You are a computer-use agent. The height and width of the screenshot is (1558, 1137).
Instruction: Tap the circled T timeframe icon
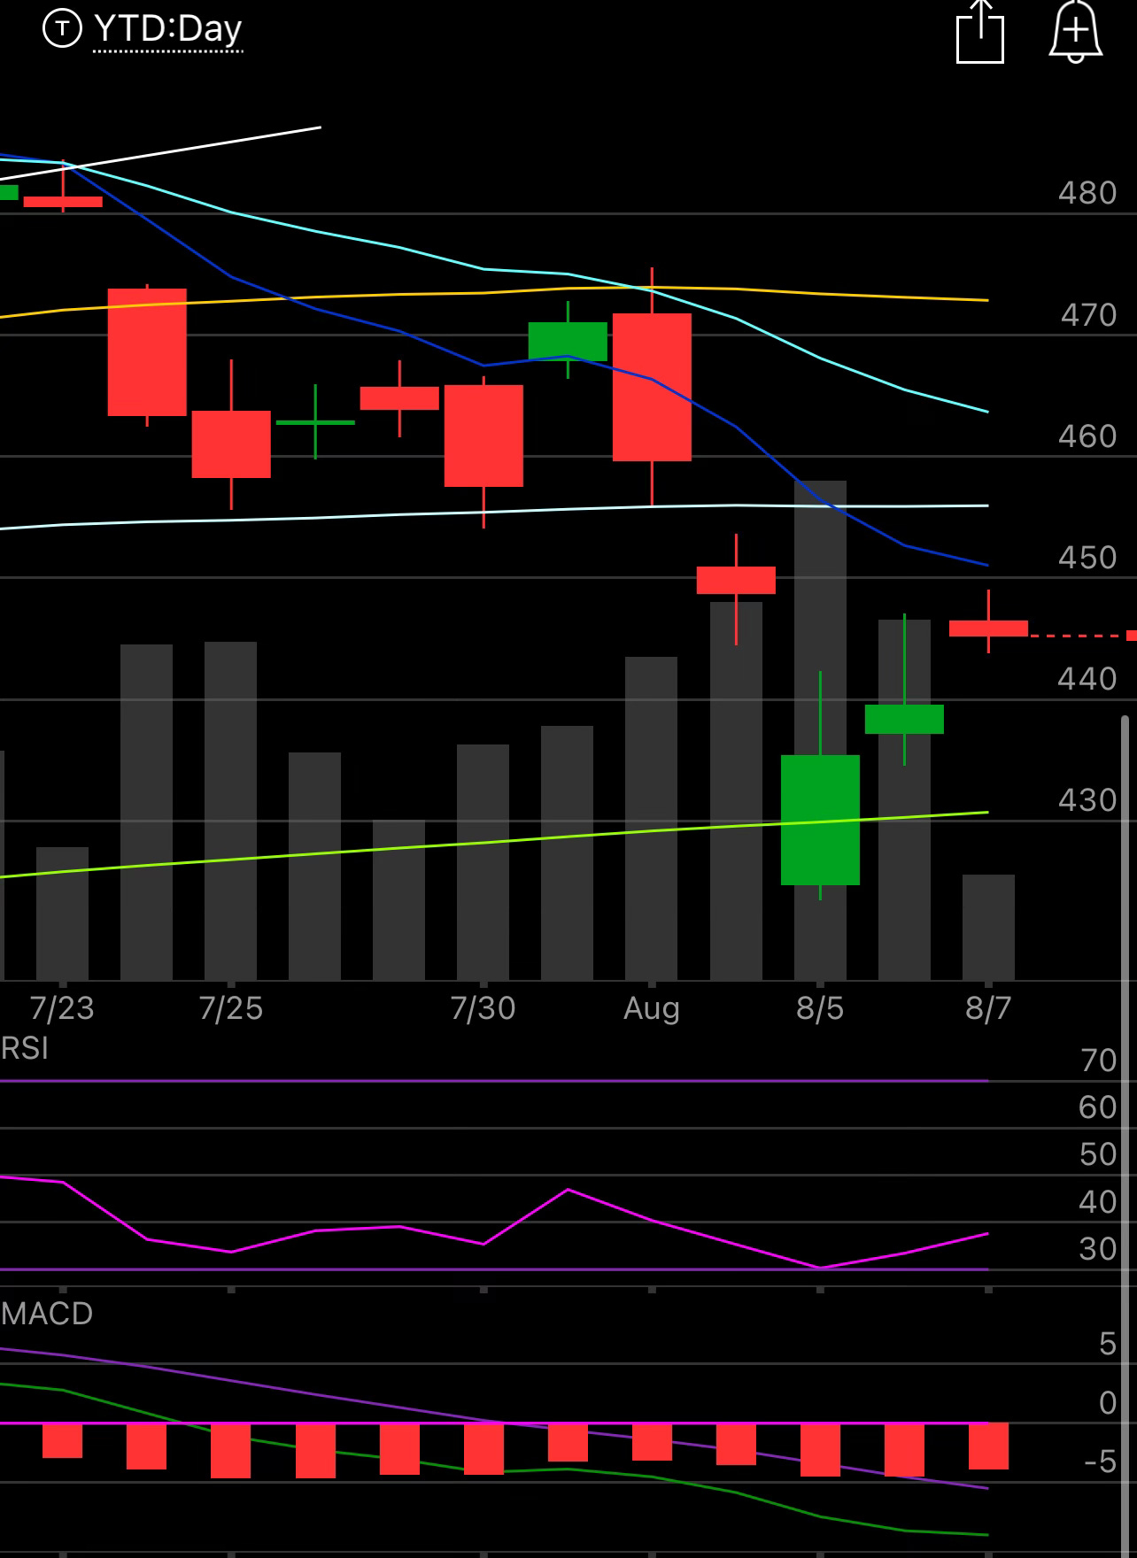tap(62, 29)
